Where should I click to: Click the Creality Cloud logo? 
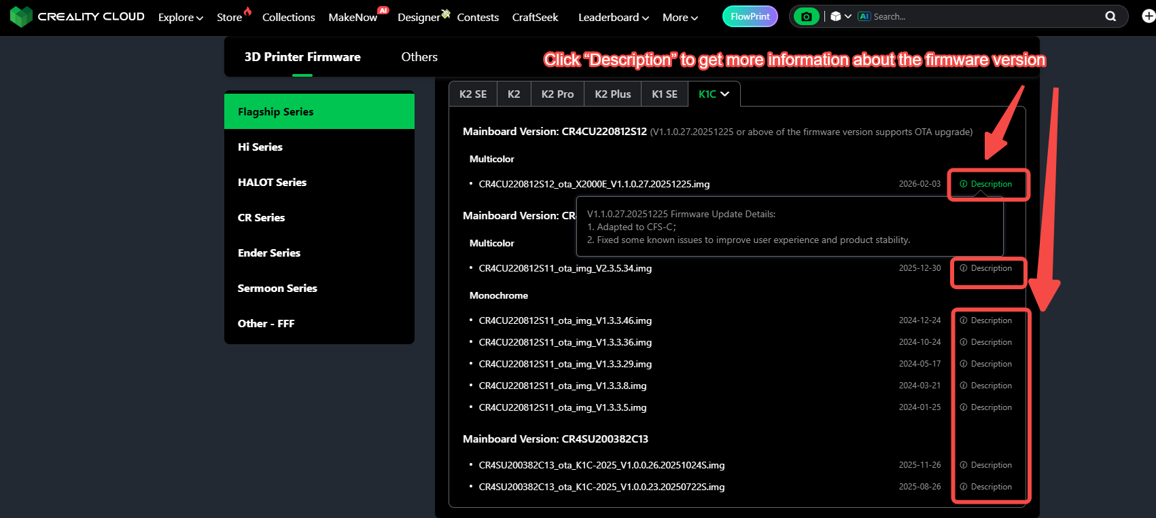(x=77, y=16)
